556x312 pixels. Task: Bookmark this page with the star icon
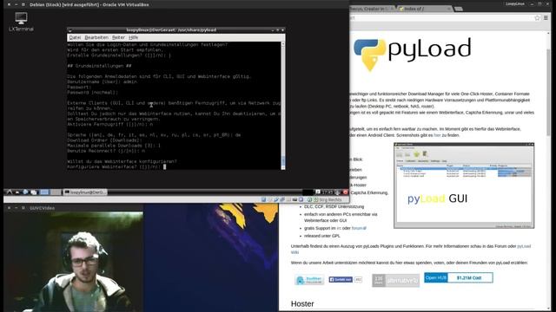point(537,17)
